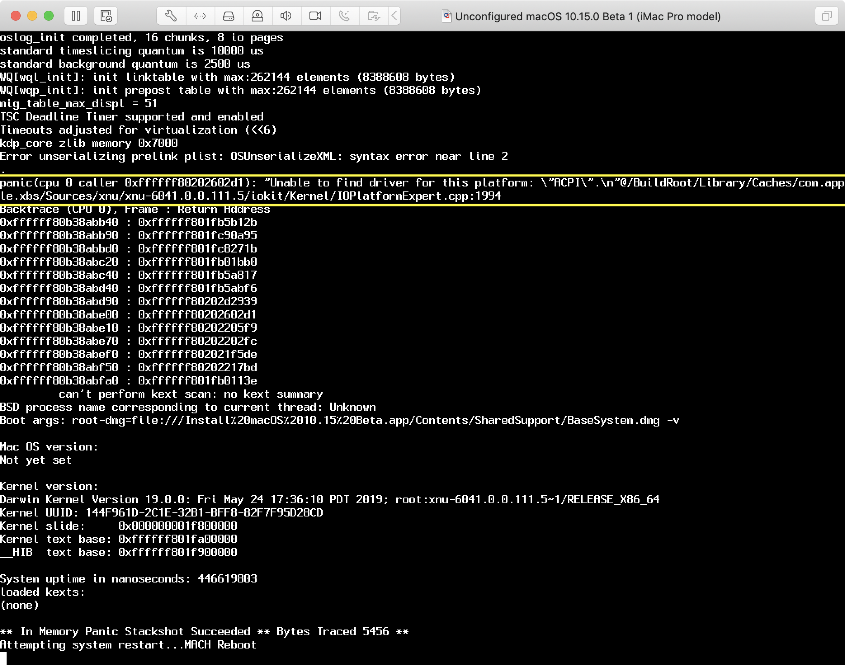This screenshot has height=665, width=845.
Task: Click backtrace row '0xffffff80b38abf50'
Action: point(128,368)
